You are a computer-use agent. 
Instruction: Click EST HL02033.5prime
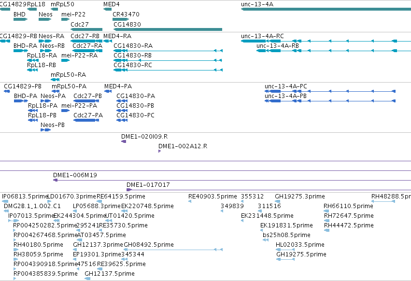pos(285,250)
